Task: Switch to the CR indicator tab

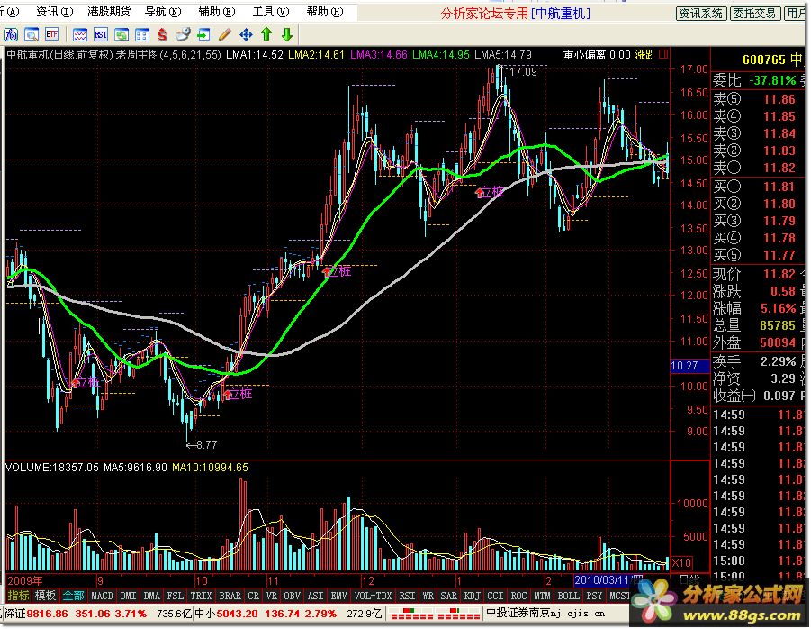Action: [x=254, y=596]
